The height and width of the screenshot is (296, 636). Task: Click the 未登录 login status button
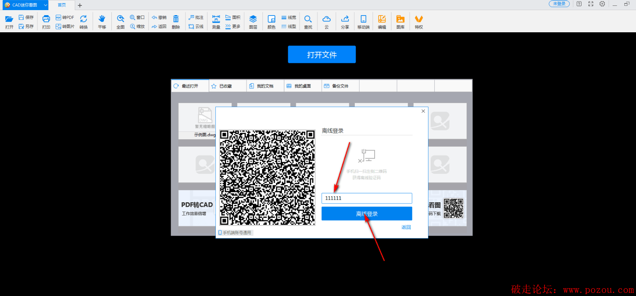click(x=559, y=4)
